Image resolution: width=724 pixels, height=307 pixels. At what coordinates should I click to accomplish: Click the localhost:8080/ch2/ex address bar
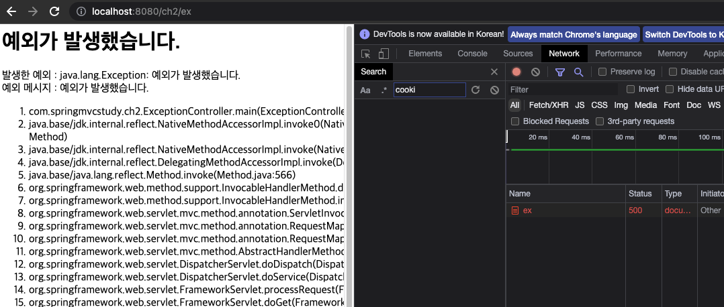pos(397,11)
